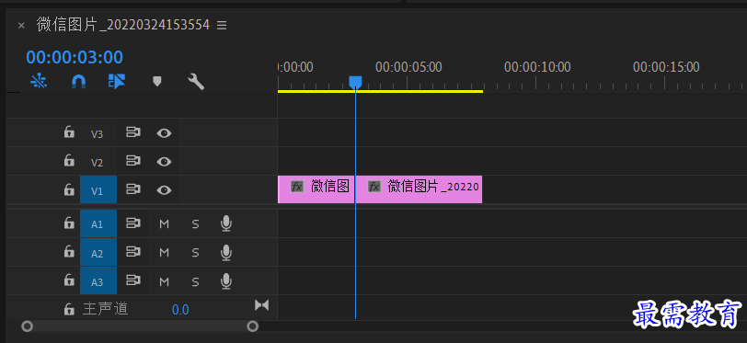
Task: Solo track A3
Action: tap(195, 282)
